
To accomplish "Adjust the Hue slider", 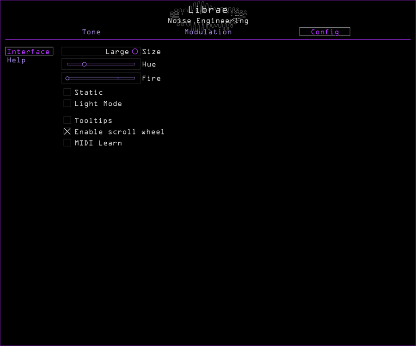I will pos(84,64).
